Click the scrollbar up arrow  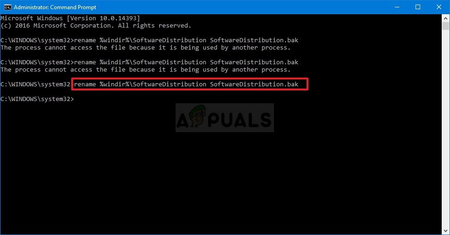(445, 18)
